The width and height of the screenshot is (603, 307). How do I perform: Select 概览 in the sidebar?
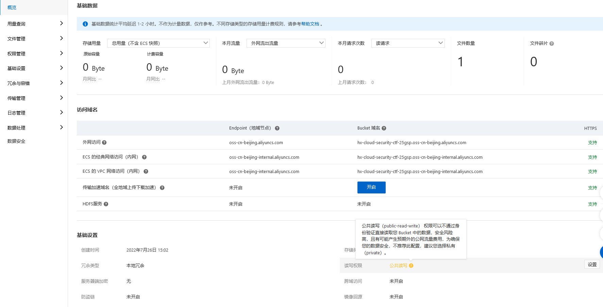pyautogui.click(x=34, y=7)
